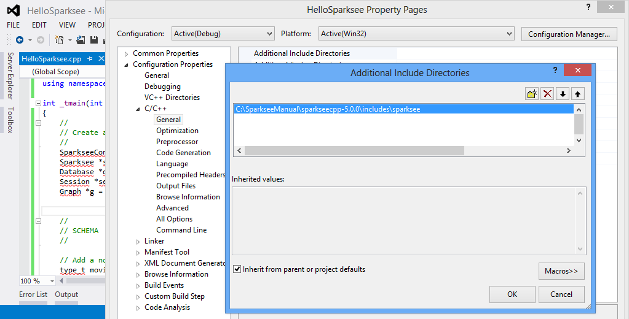Expand the Custom Build Step tree node
The width and height of the screenshot is (629, 319).
tap(138, 296)
